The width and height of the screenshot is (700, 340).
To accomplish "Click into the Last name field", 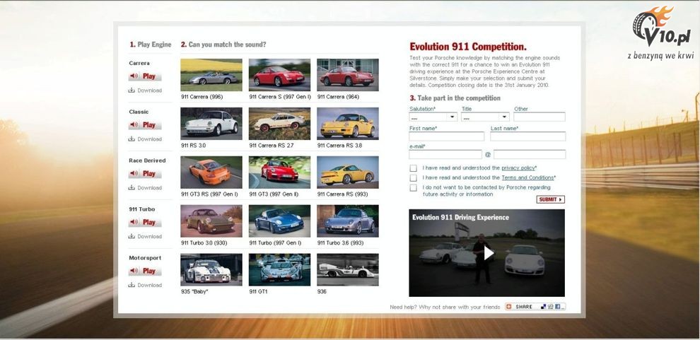I will point(527,136).
